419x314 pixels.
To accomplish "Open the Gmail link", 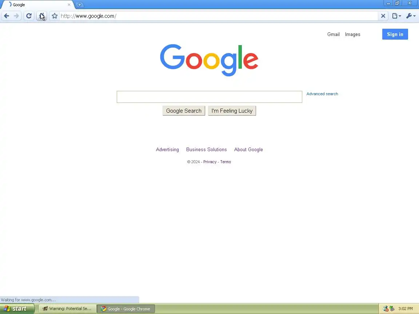I will point(333,34).
